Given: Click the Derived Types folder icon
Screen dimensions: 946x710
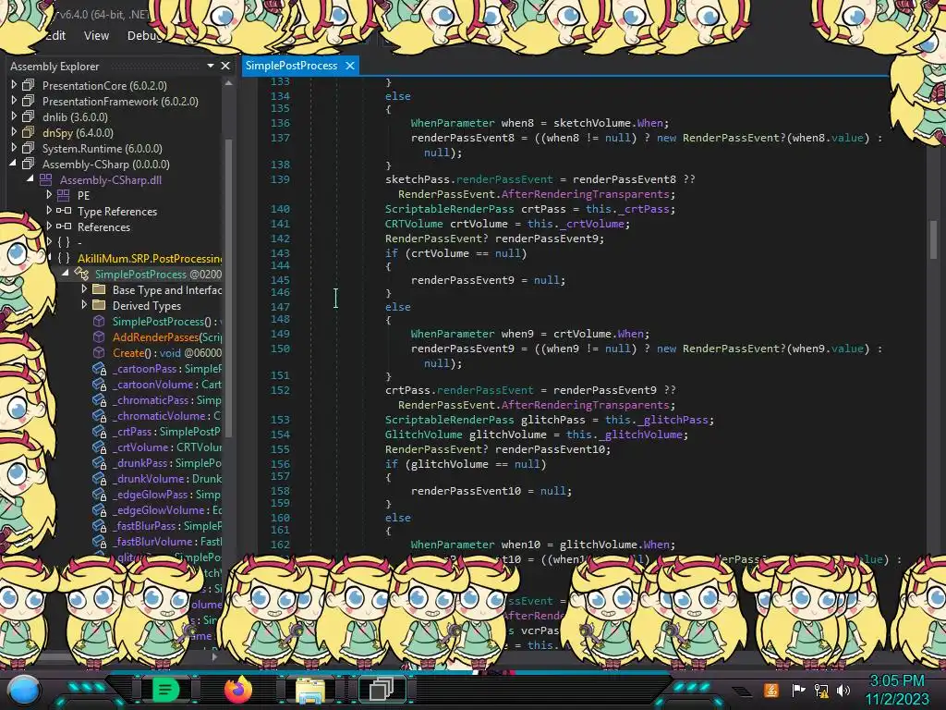Looking at the screenshot, I should click(x=99, y=305).
